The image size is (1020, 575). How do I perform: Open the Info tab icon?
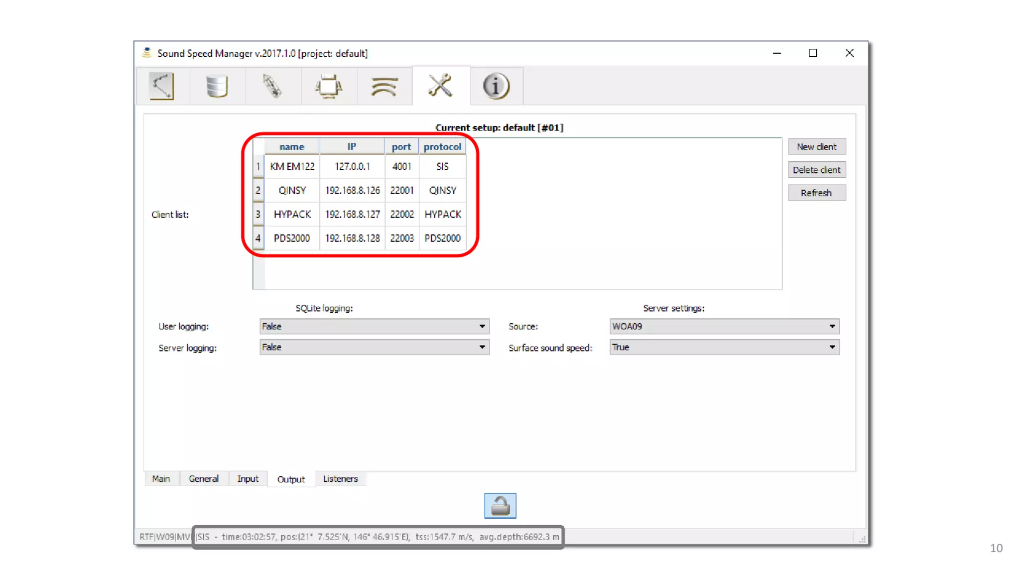(x=496, y=86)
